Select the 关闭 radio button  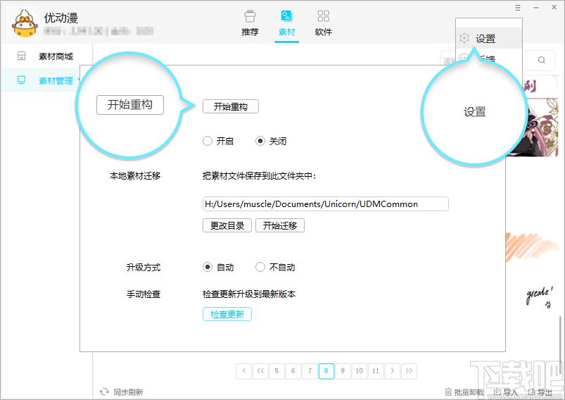(x=260, y=141)
